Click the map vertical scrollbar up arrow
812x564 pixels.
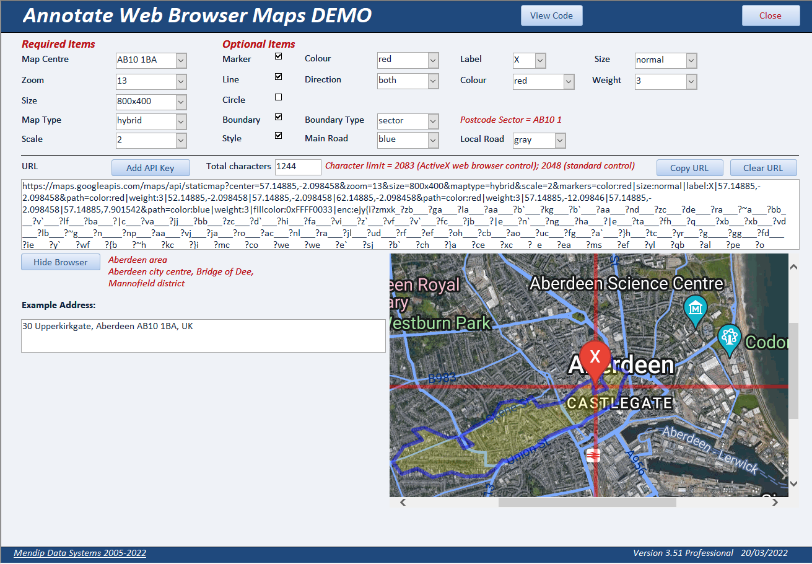(x=794, y=267)
